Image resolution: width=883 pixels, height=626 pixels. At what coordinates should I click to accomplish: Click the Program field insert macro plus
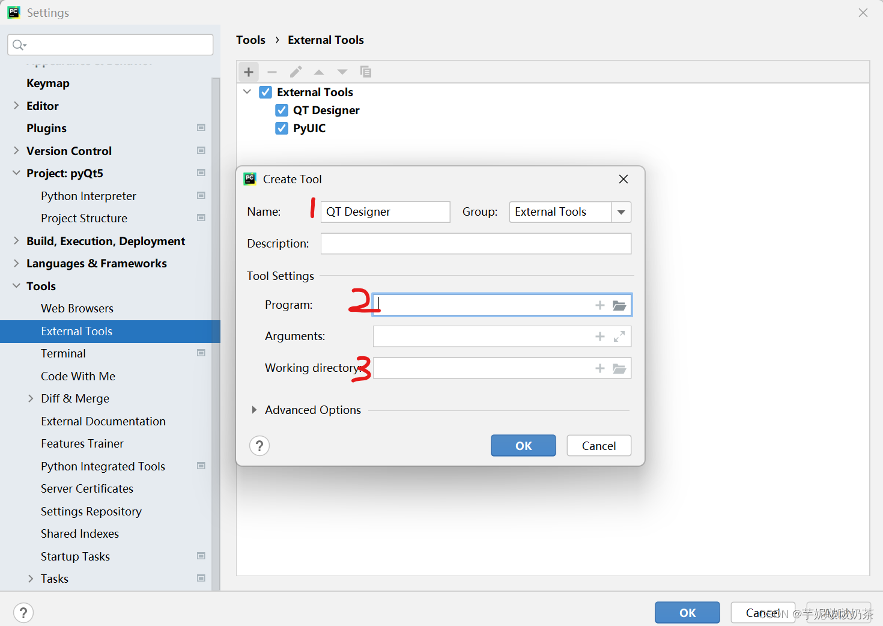(599, 305)
